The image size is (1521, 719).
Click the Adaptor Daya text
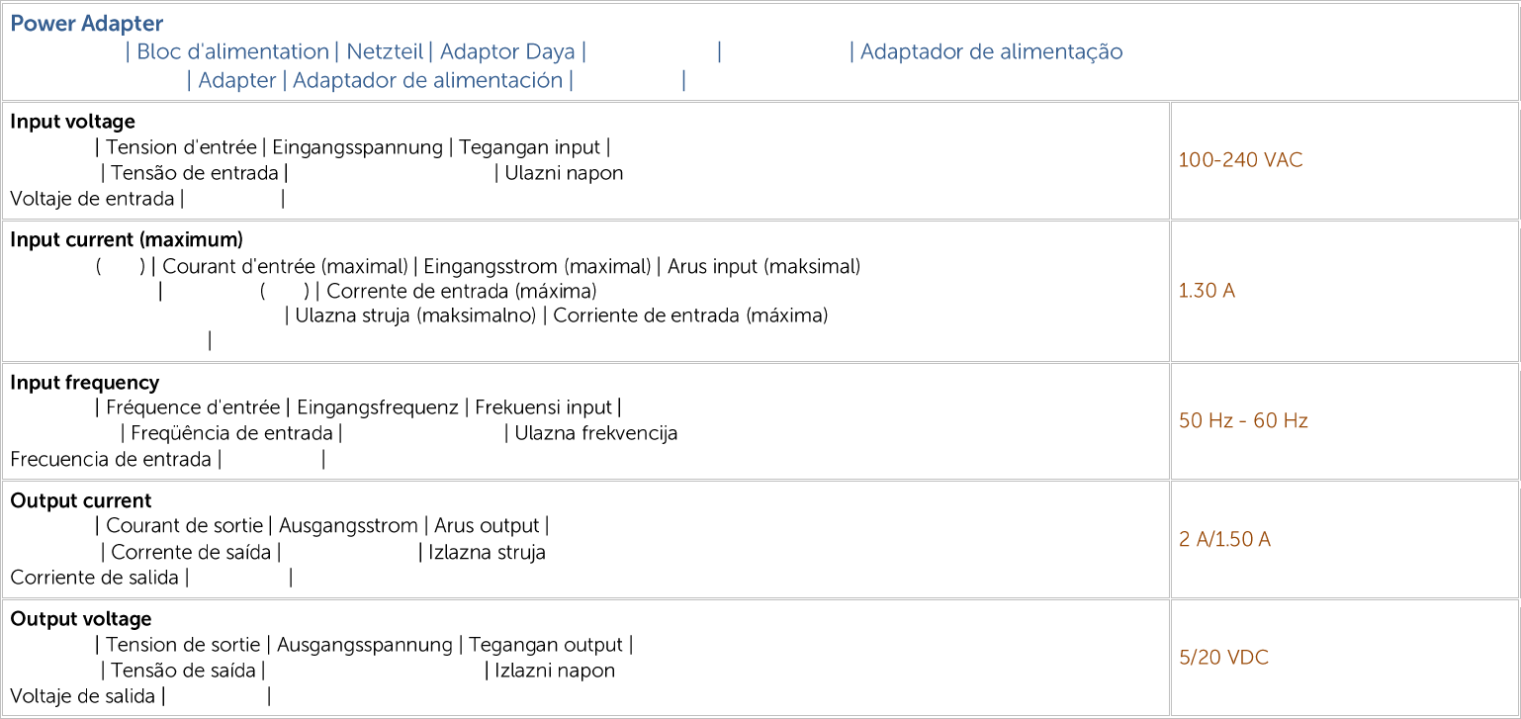pyautogui.click(x=507, y=51)
